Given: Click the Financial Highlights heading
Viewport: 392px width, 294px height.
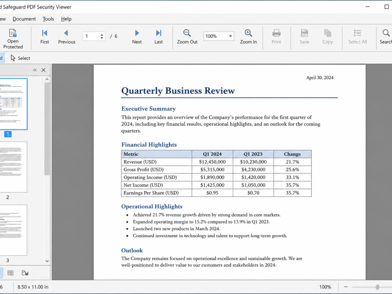Looking at the screenshot, I should click(x=149, y=145).
